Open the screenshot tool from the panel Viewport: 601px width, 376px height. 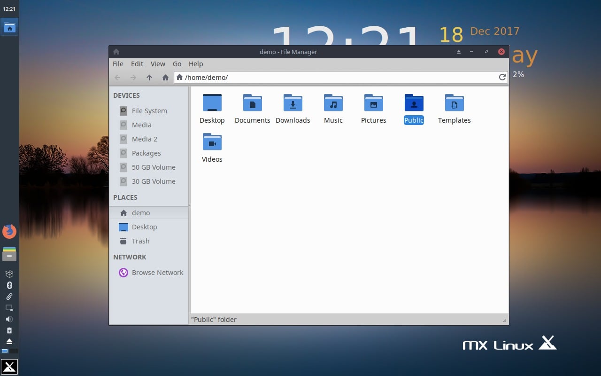tap(9, 307)
